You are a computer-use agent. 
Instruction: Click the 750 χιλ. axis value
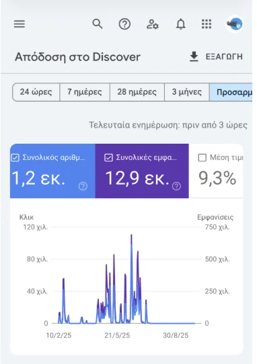pyautogui.click(x=217, y=227)
